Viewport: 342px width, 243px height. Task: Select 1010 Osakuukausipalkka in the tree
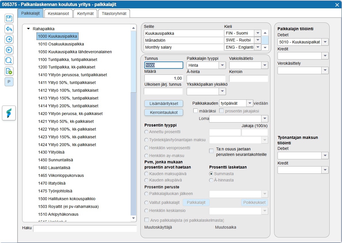pyautogui.click(x=61, y=44)
